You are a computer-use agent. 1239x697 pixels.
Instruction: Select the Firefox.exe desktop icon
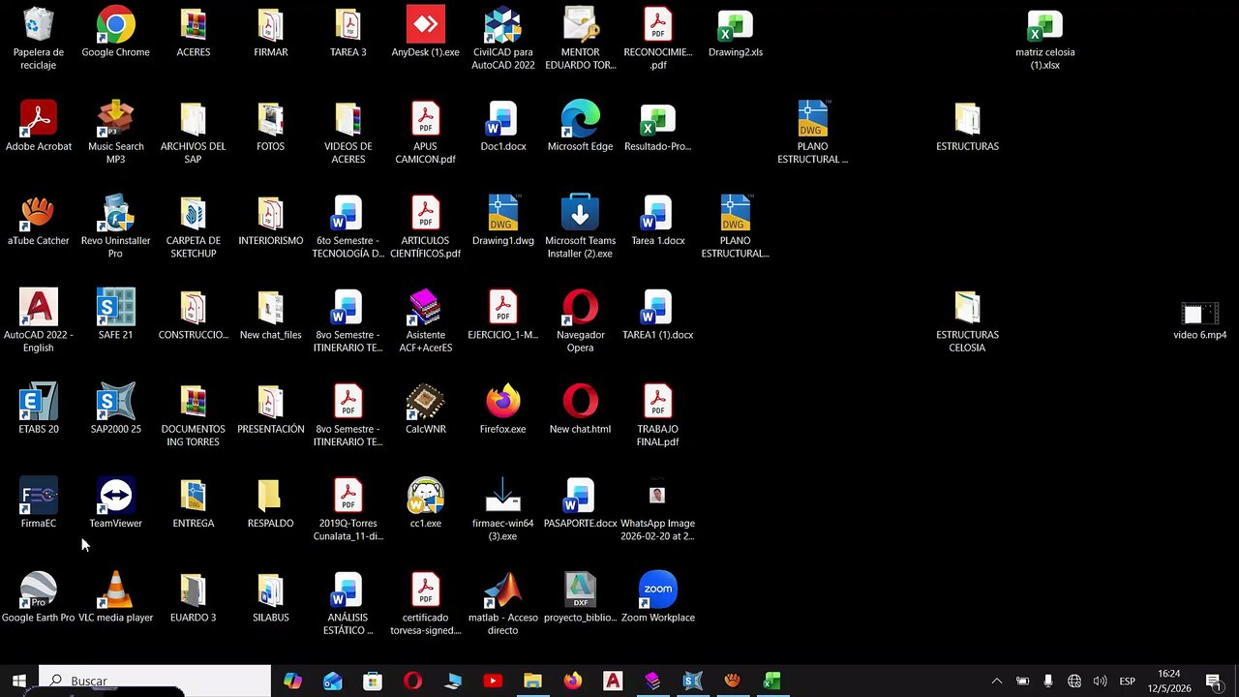503,409
